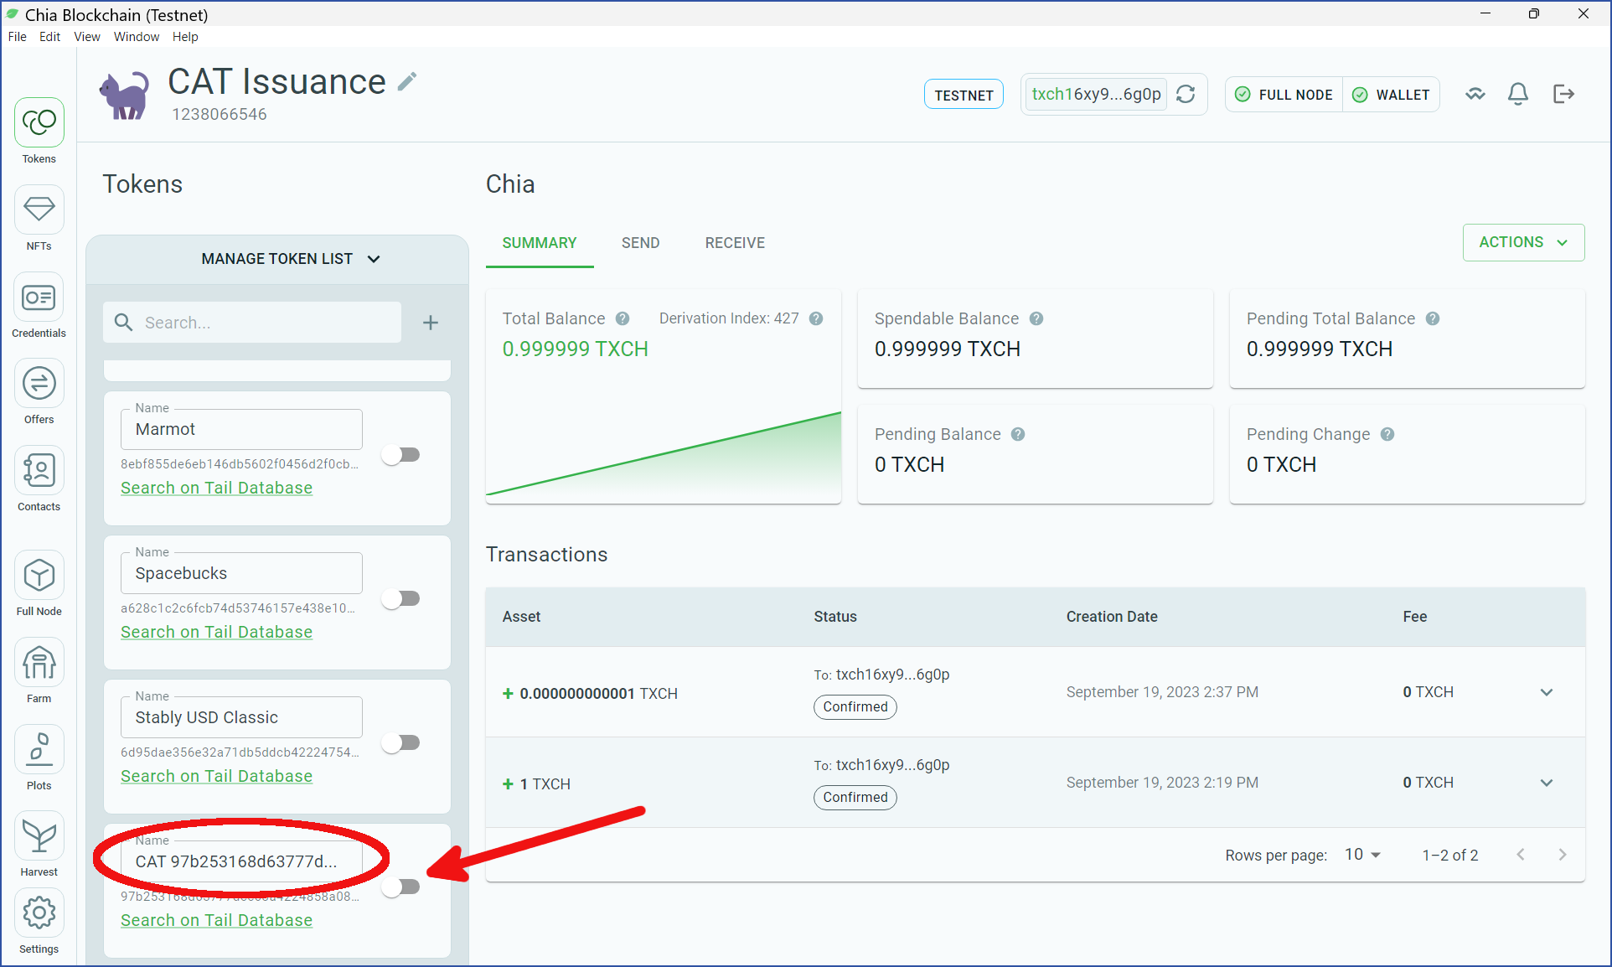The width and height of the screenshot is (1612, 967).
Task: Show help for Pending Change
Action: 1387,434
